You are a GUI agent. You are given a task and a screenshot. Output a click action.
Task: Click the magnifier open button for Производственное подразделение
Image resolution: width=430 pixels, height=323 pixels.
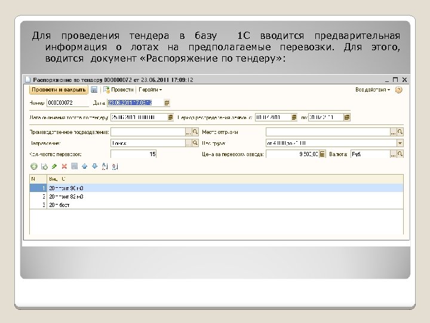195,132
